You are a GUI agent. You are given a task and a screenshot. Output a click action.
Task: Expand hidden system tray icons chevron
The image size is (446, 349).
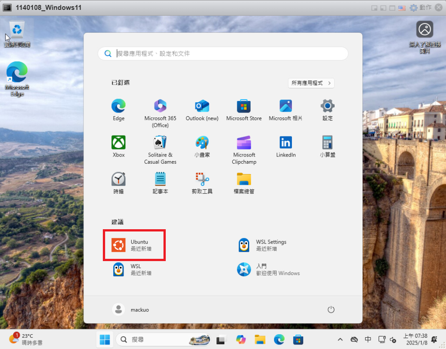340,339
